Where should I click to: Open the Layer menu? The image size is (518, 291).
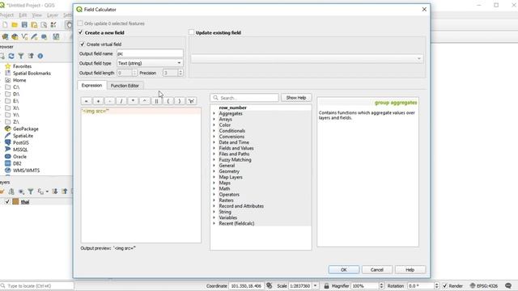tap(52, 15)
